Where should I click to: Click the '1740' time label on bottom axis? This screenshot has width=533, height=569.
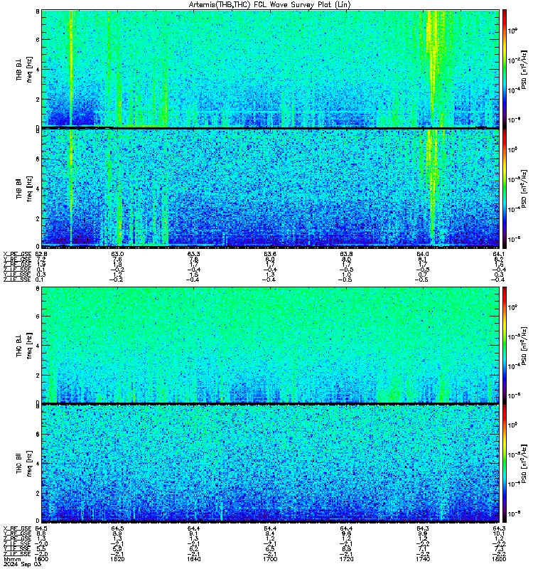[x=422, y=559]
